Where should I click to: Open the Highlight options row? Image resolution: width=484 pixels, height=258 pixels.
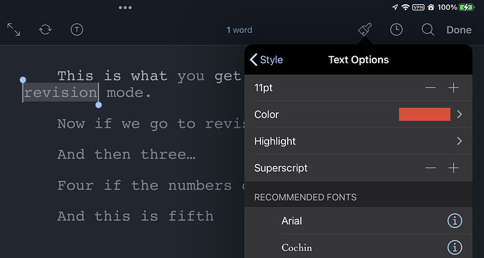pyautogui.click(x=358, y=141)
